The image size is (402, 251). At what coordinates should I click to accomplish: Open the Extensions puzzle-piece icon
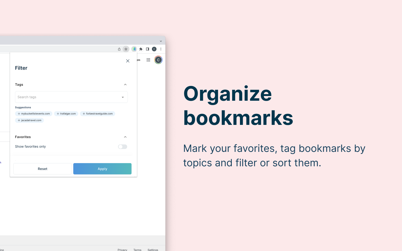(x=141, y=49)
